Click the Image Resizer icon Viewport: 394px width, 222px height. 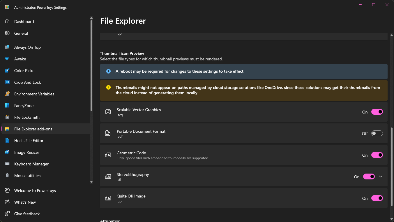8,152
